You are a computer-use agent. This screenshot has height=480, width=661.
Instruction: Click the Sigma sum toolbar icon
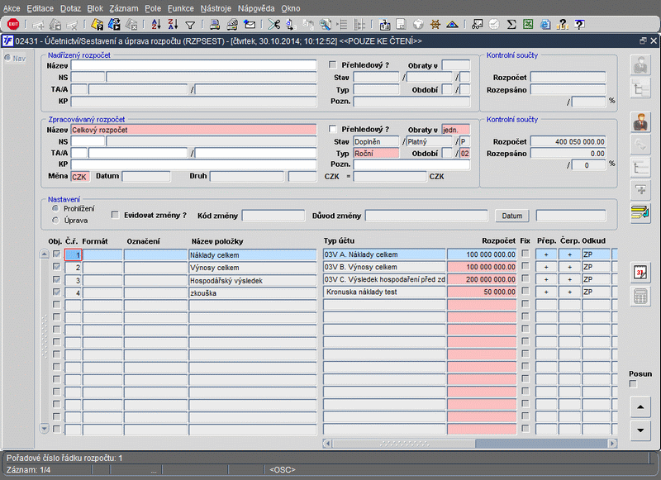tap(511, 24)
